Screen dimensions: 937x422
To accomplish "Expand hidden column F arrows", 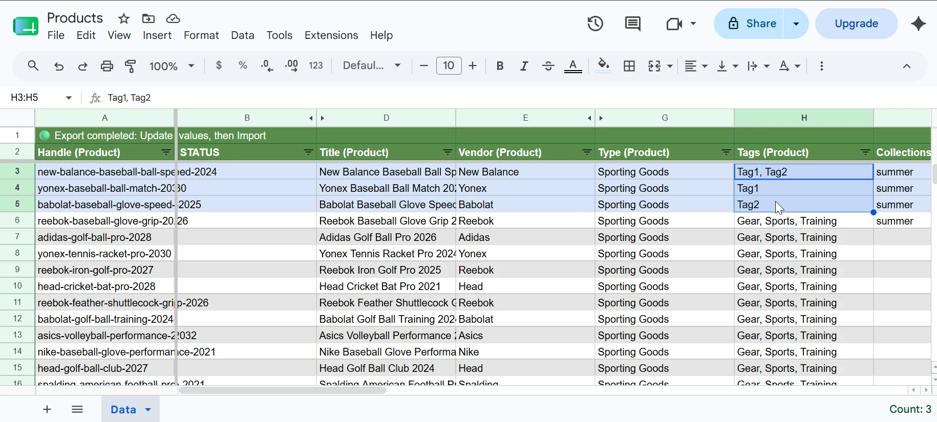I will 595,118.
